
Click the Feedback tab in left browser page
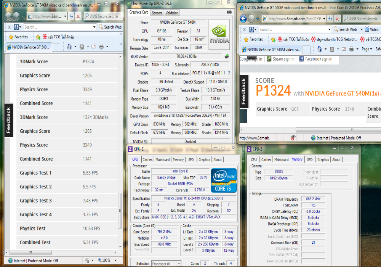tap(8, 120)
